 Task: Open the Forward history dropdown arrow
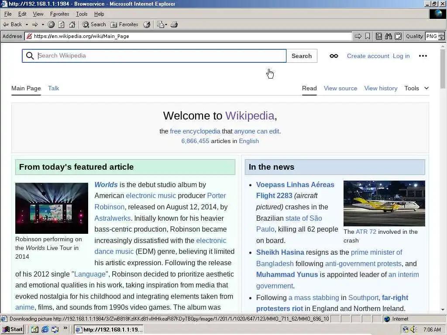43,24
